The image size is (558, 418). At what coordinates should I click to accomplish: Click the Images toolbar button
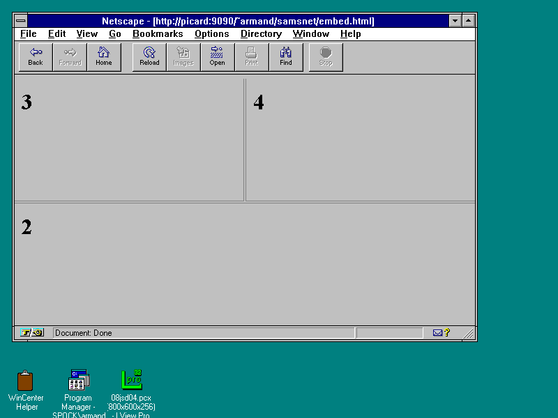point(183,56)
